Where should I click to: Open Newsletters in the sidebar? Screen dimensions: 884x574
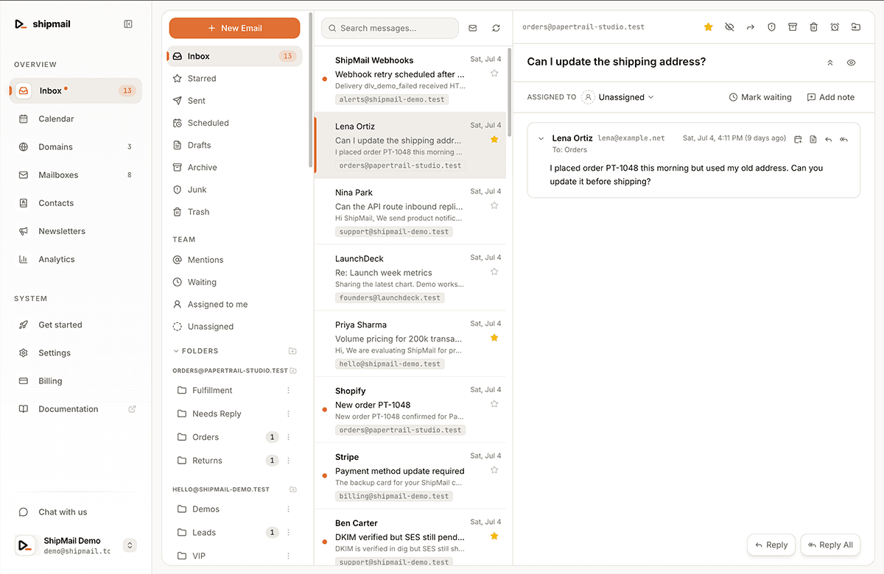[x=77, y=231]
